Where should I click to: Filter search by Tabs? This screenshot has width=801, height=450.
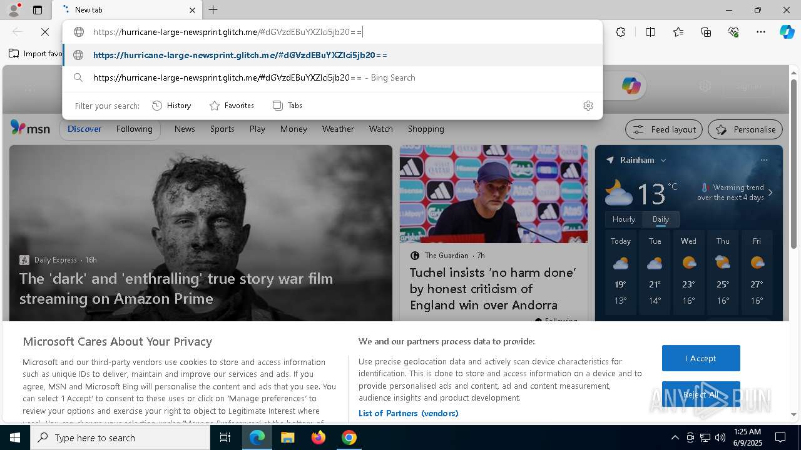pos(287,106)
